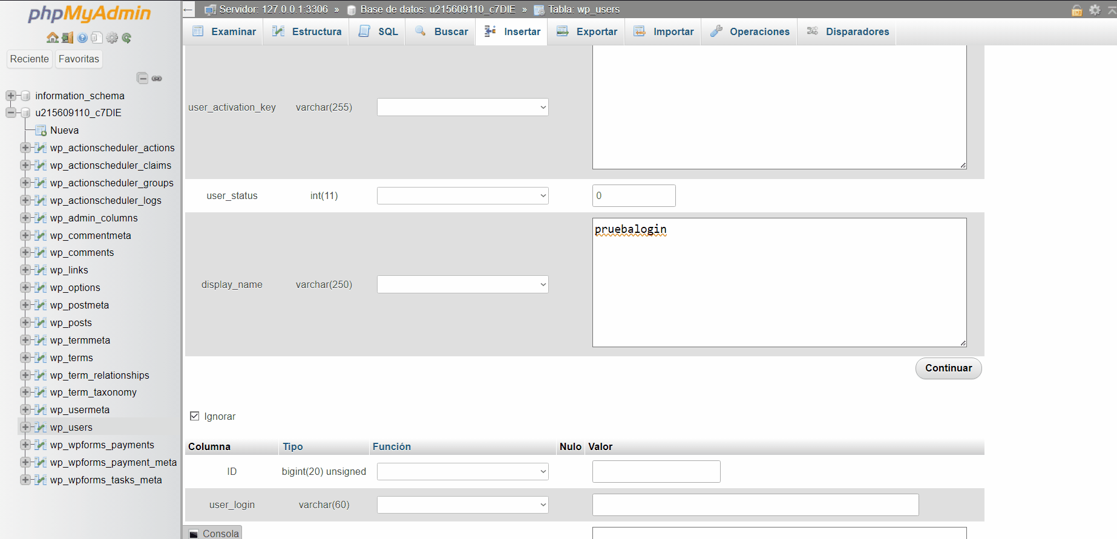Open function dropdown for user_status
1117x539 pixels.
click(x=462, y=195)
